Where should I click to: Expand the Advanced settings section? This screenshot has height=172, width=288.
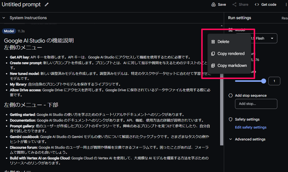click(x=231, y=139)
